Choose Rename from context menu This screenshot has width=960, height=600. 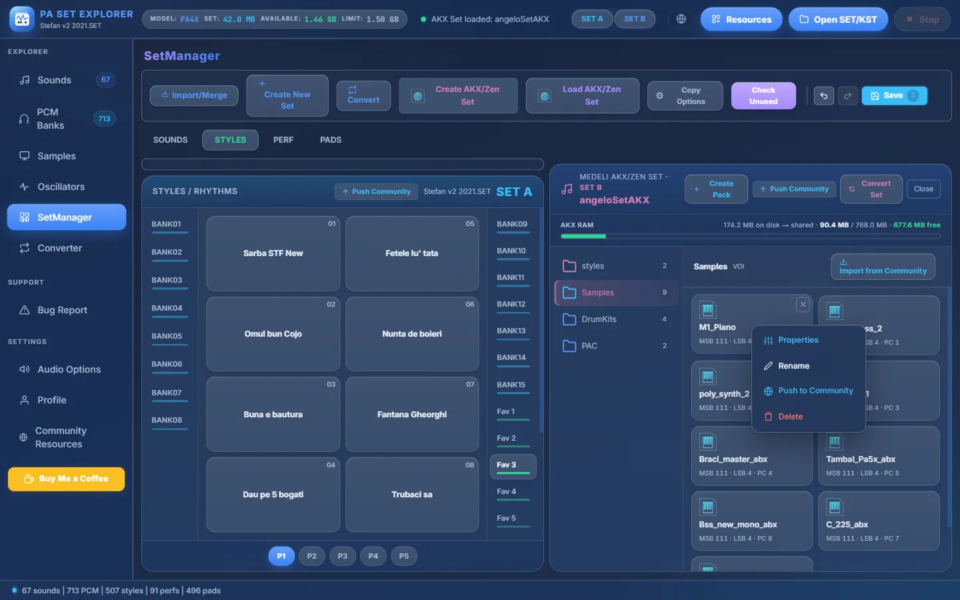pyautogui.click(x=809, y=366)
